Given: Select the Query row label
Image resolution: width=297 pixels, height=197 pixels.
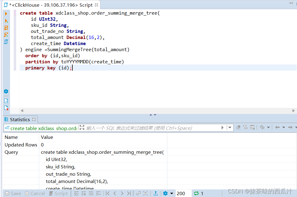Looking at the screenshot, I should coord(11,152).
